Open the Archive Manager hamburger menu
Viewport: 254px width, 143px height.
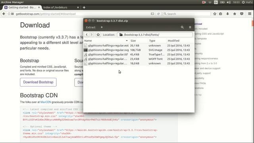pos(190,27)
